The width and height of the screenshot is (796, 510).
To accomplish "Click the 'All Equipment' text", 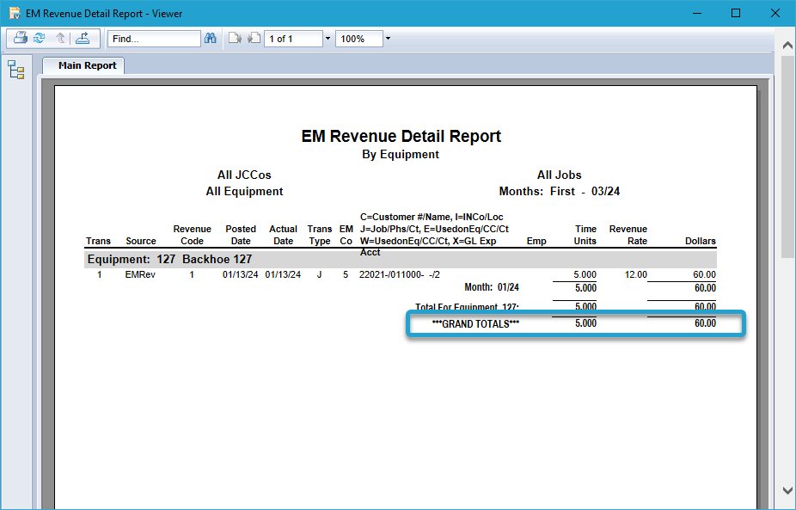I will (244, 192).
